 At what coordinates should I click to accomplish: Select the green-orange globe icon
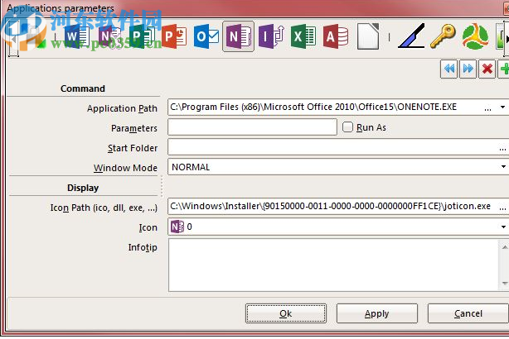click(x=475, y=36)
